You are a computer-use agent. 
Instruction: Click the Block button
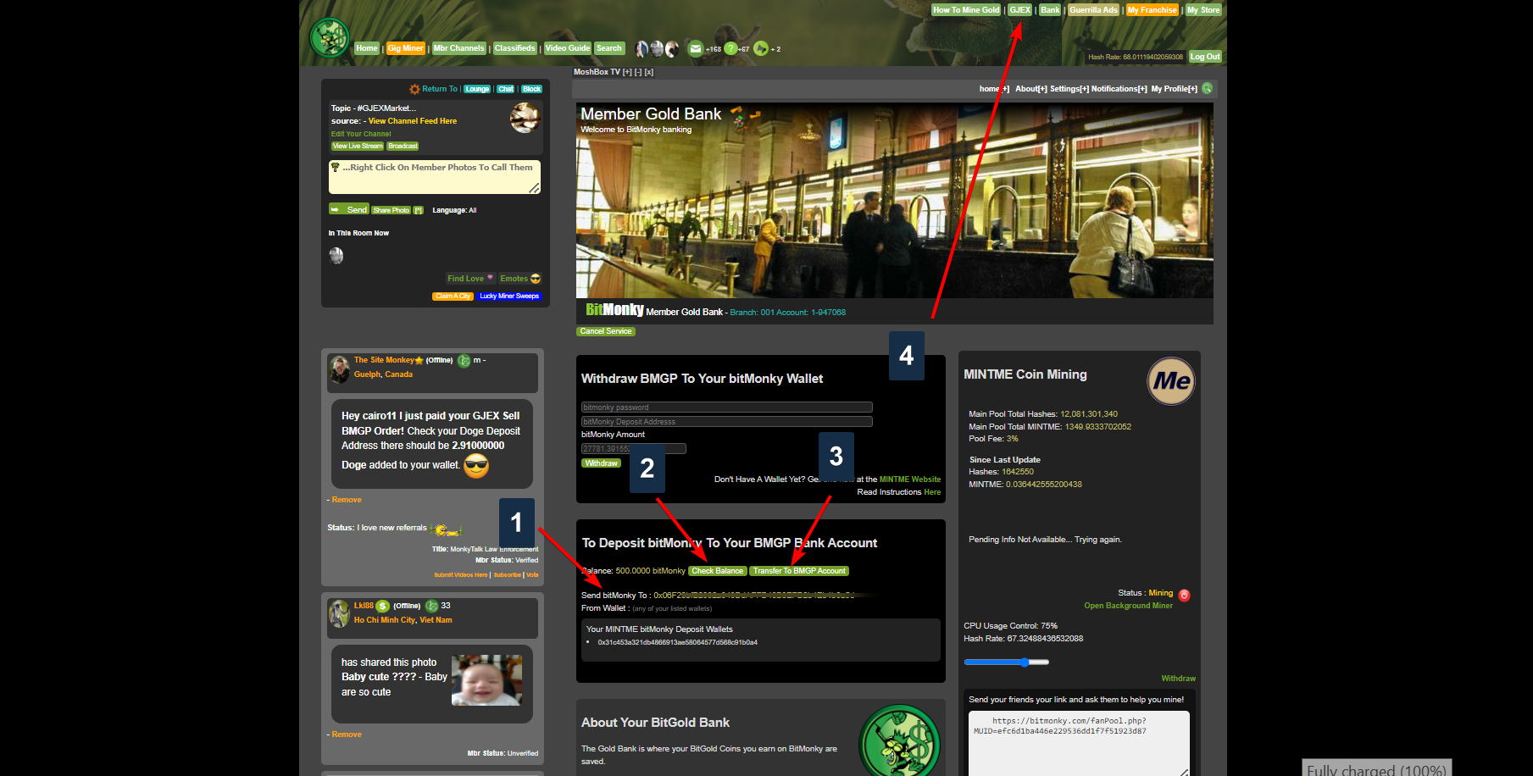click(x=531, y=89)
